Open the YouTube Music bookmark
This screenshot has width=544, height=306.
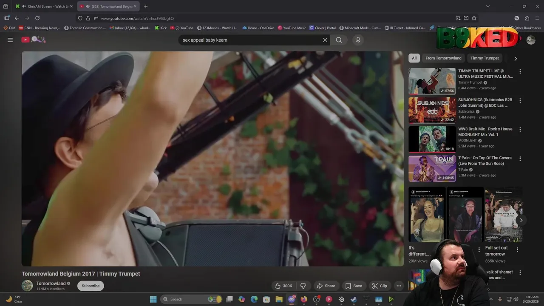[x=292, y=28]
